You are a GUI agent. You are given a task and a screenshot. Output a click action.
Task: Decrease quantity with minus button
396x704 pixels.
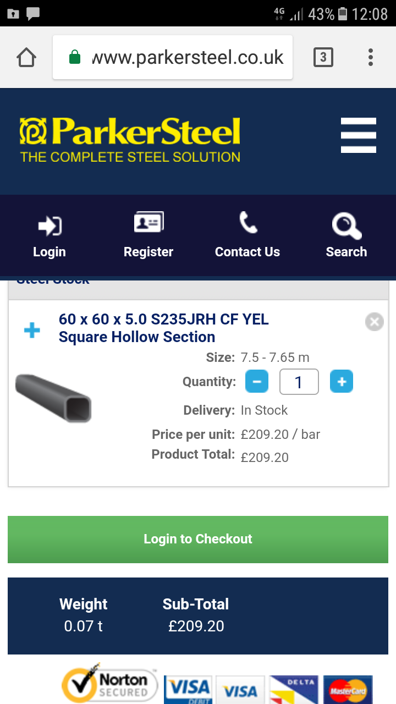point(257,382)
